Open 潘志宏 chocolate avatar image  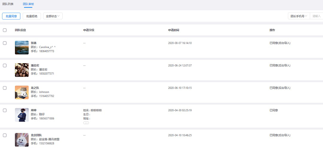pyautogui.click(x=22, y=70)
